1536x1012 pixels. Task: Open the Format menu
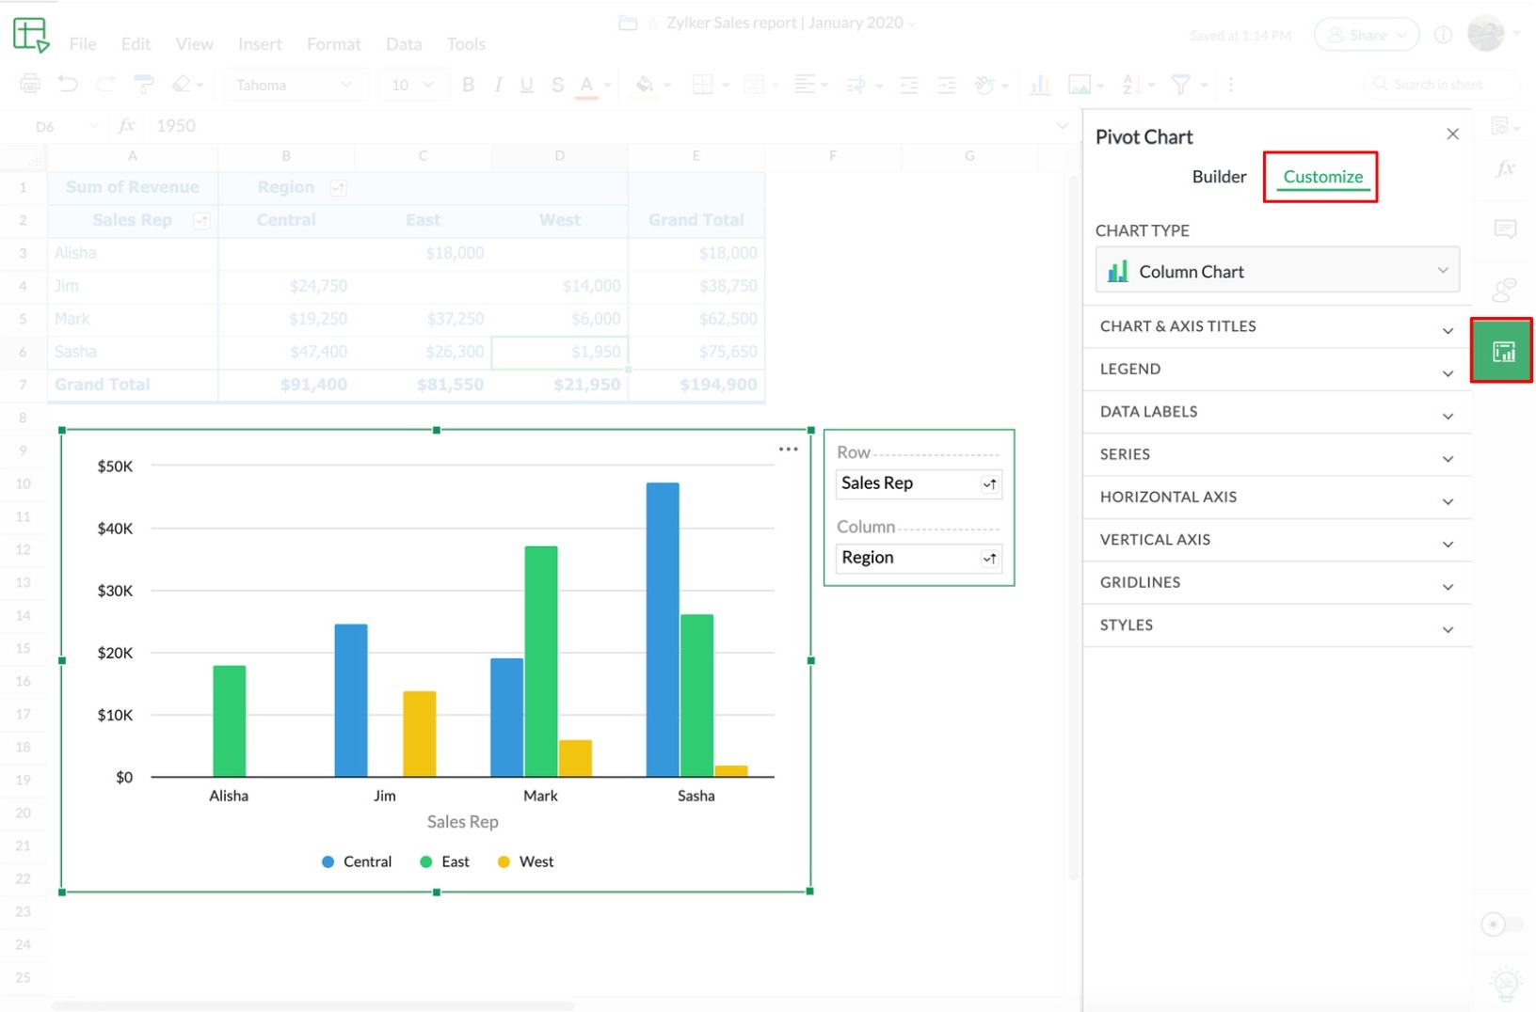(x=333, y=44)
